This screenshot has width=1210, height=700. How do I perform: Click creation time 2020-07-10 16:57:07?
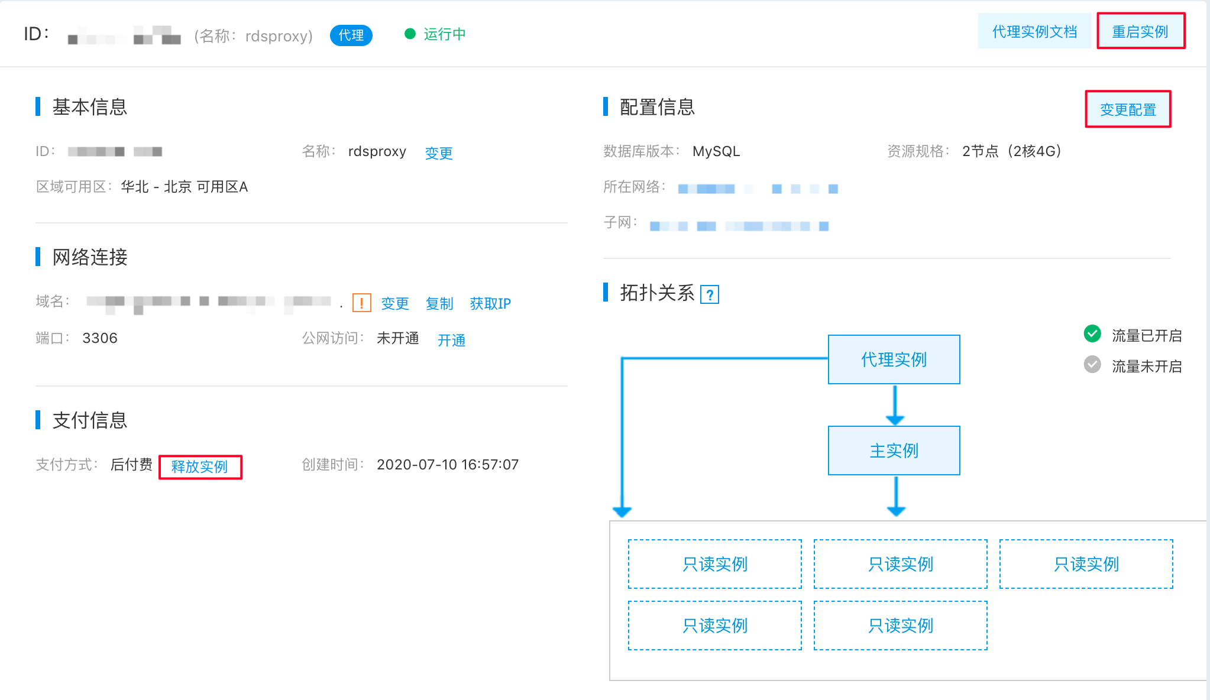[448, 465]
